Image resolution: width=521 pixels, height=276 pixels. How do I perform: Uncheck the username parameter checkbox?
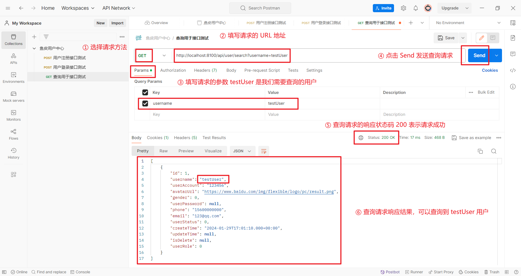(x=145, y=103)
